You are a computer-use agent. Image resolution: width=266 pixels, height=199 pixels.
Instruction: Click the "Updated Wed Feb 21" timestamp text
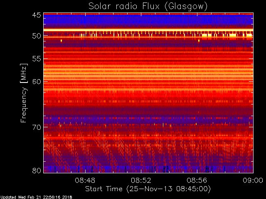36,197
